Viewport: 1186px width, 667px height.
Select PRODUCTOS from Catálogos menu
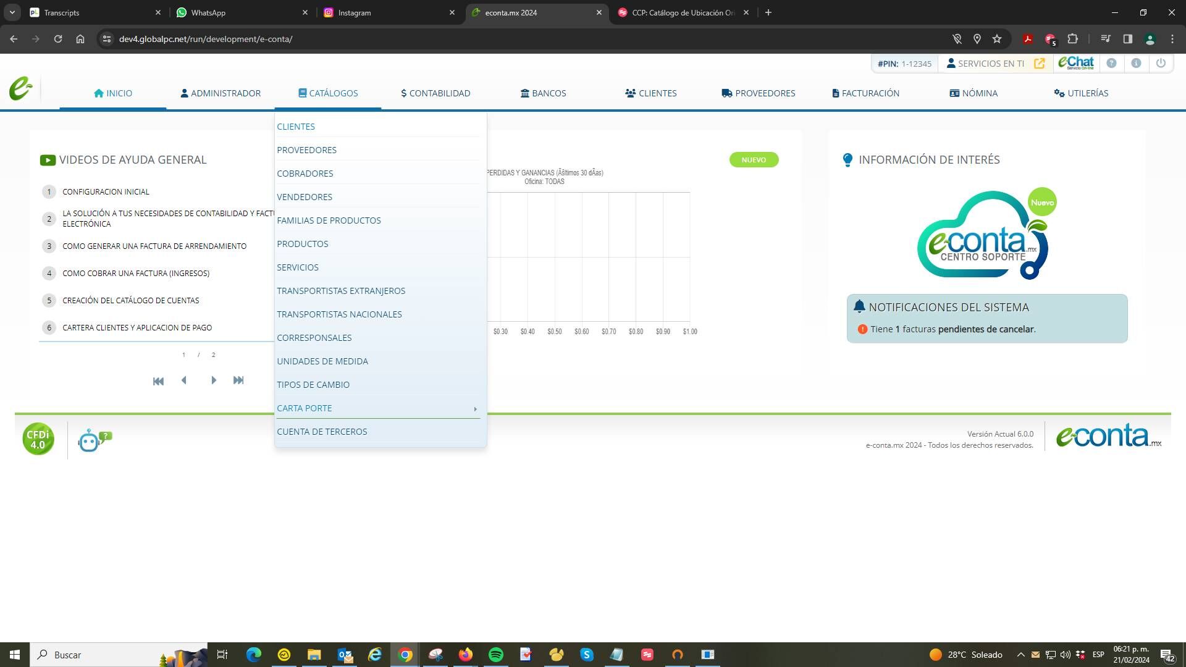coord(303,244)
